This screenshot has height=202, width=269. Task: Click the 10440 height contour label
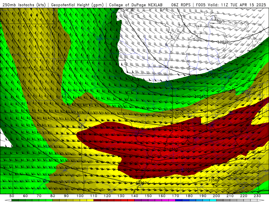pos(184,158)
